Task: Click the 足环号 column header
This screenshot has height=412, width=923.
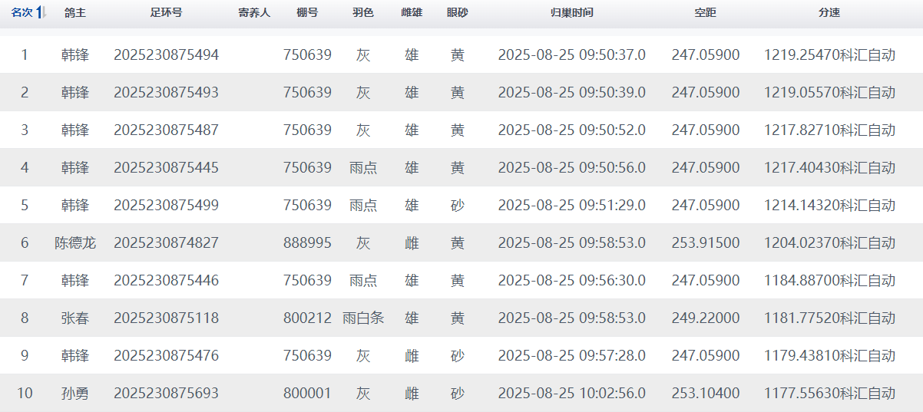Action: point(166,13)
